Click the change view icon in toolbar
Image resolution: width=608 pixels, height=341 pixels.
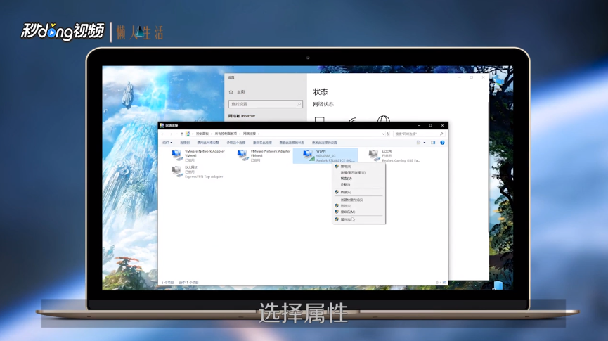point(419,143)
